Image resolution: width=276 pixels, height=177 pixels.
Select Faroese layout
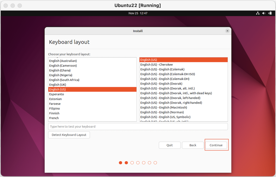coord(92,104)
